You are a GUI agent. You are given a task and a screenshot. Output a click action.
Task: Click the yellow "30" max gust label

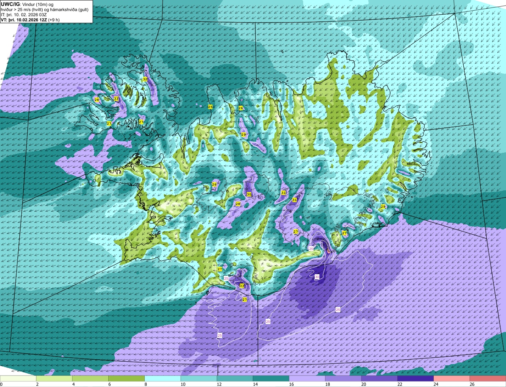249,194
